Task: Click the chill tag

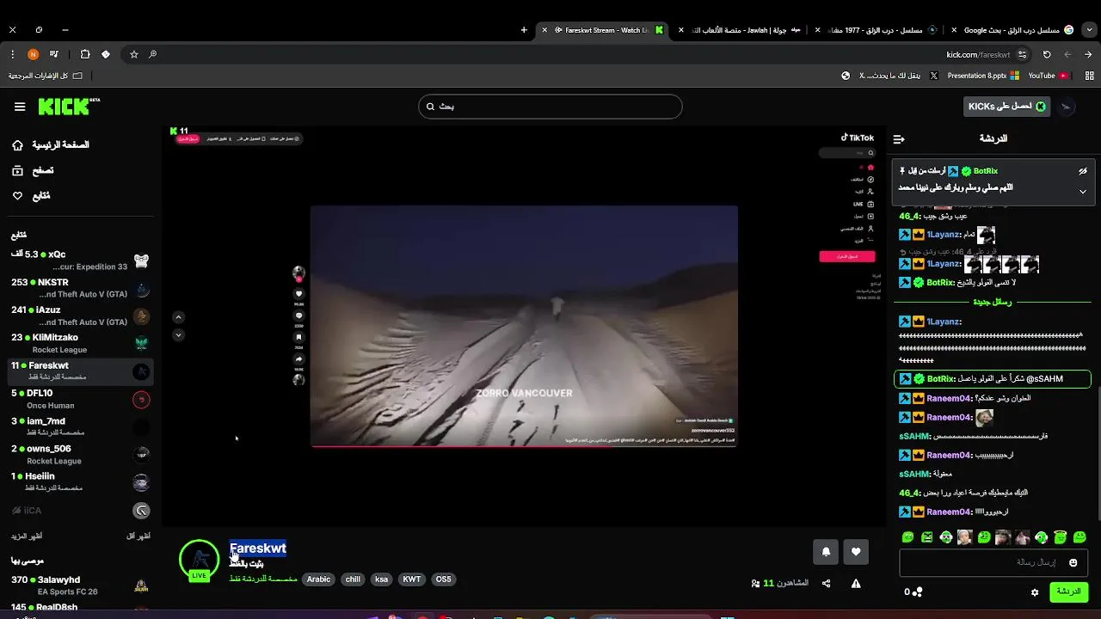Action: tap(353, 579)
